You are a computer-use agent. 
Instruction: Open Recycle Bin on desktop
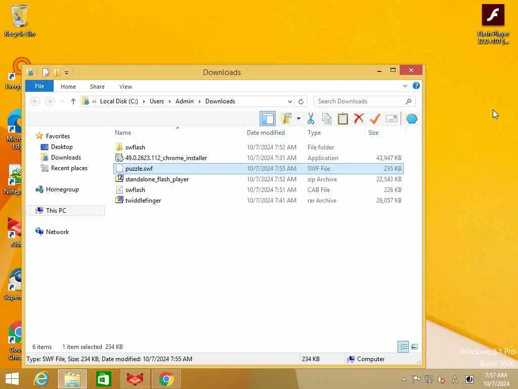pyautogui.click(x=20, y=20)
